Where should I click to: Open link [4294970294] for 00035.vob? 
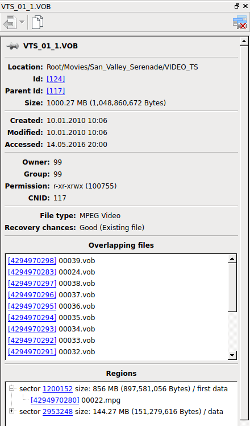[32, 318]
